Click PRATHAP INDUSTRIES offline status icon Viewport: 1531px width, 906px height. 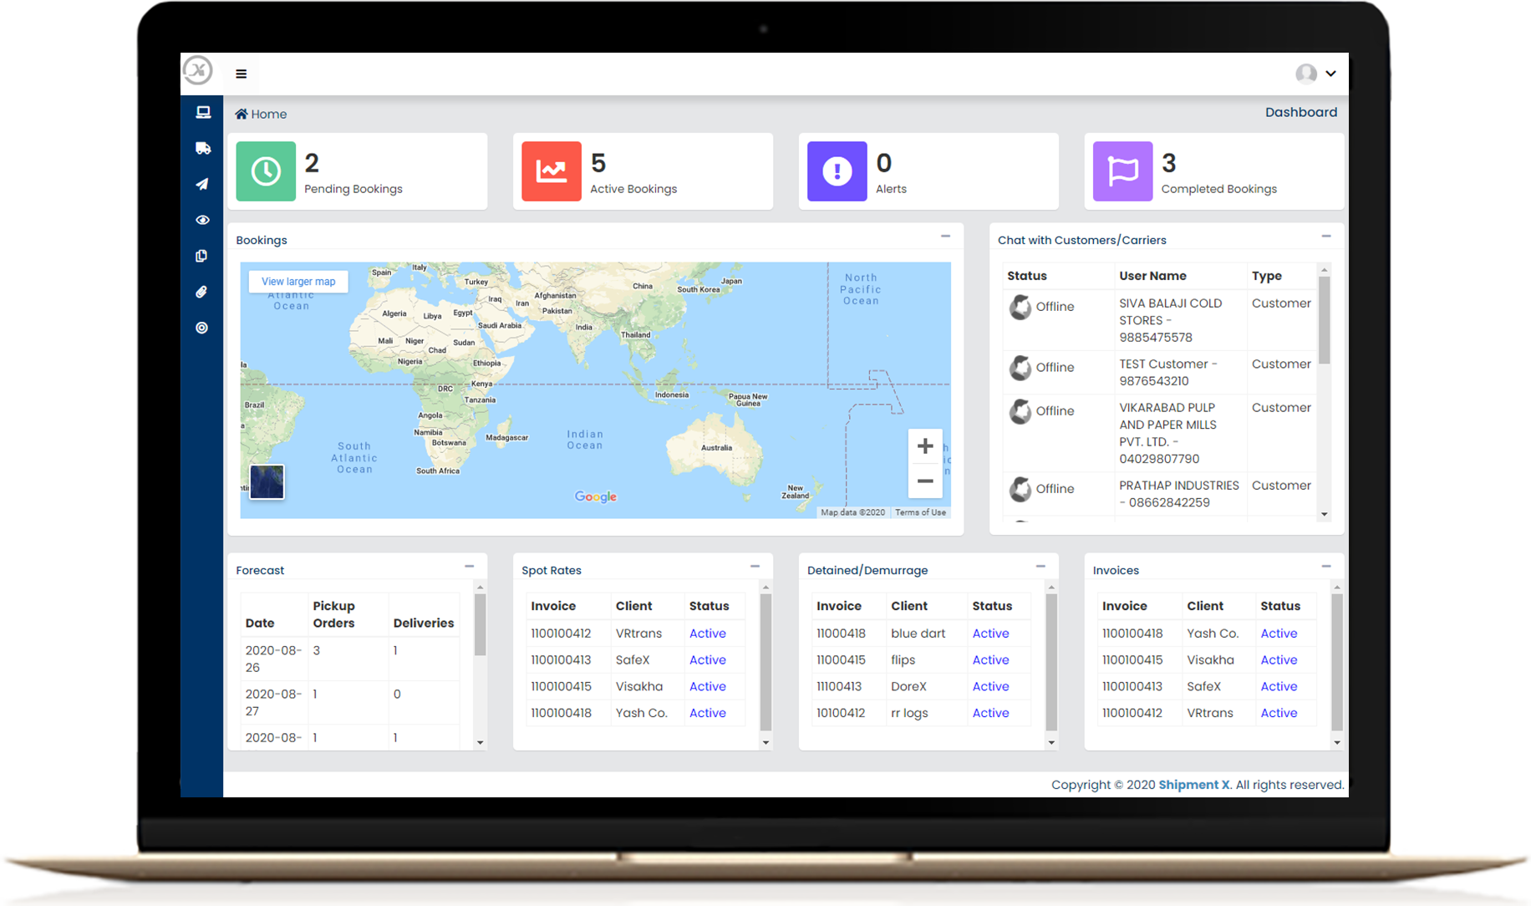pos(1020,489)
